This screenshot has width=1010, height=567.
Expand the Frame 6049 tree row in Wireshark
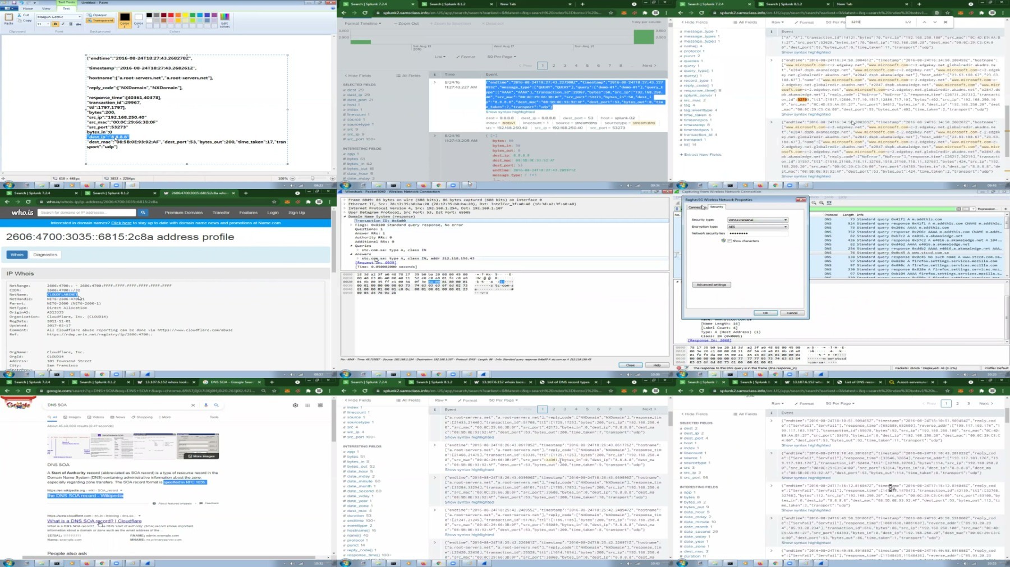coord(345,200)
